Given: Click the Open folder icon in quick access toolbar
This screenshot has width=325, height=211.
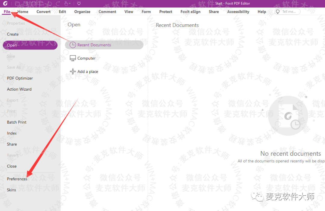Looking at the screenshot, I should (17, 3).
